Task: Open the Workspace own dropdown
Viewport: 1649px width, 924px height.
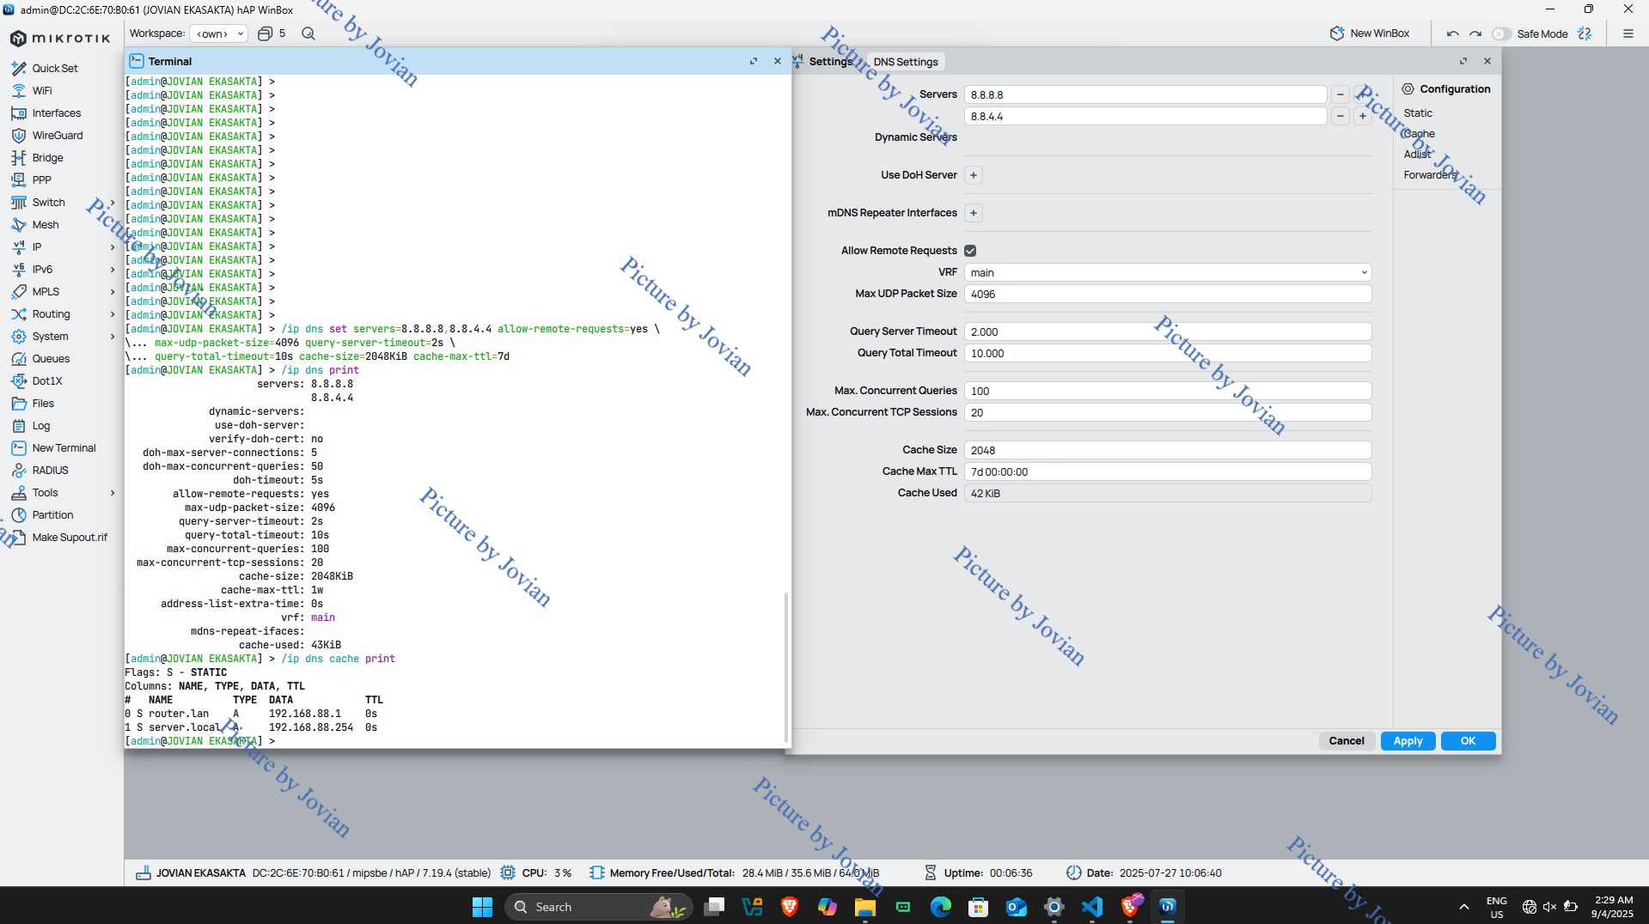Action: tap(218, 33)
